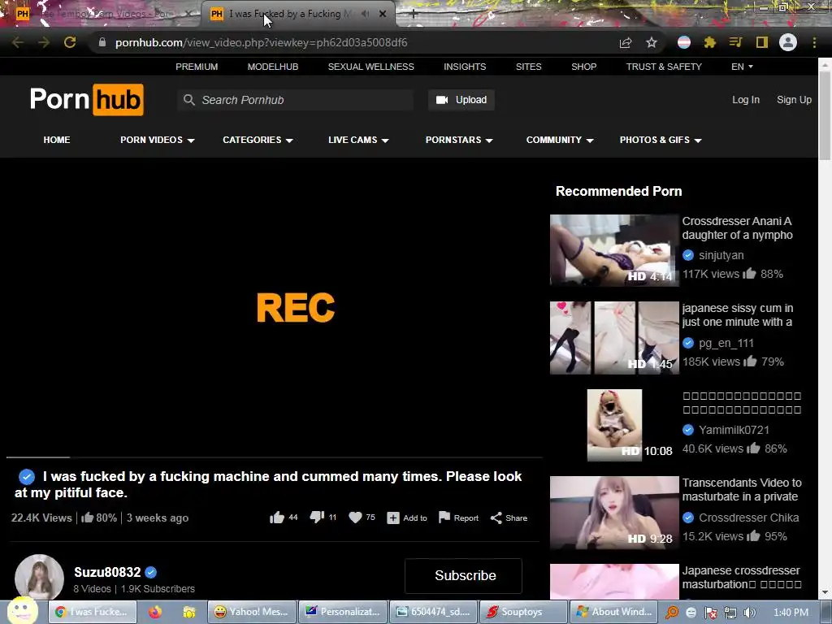Image resolution: width=832 pixels, height=624 pixels.
Task: Expand the EN language dropdown
Action: [x=742, y=67]
